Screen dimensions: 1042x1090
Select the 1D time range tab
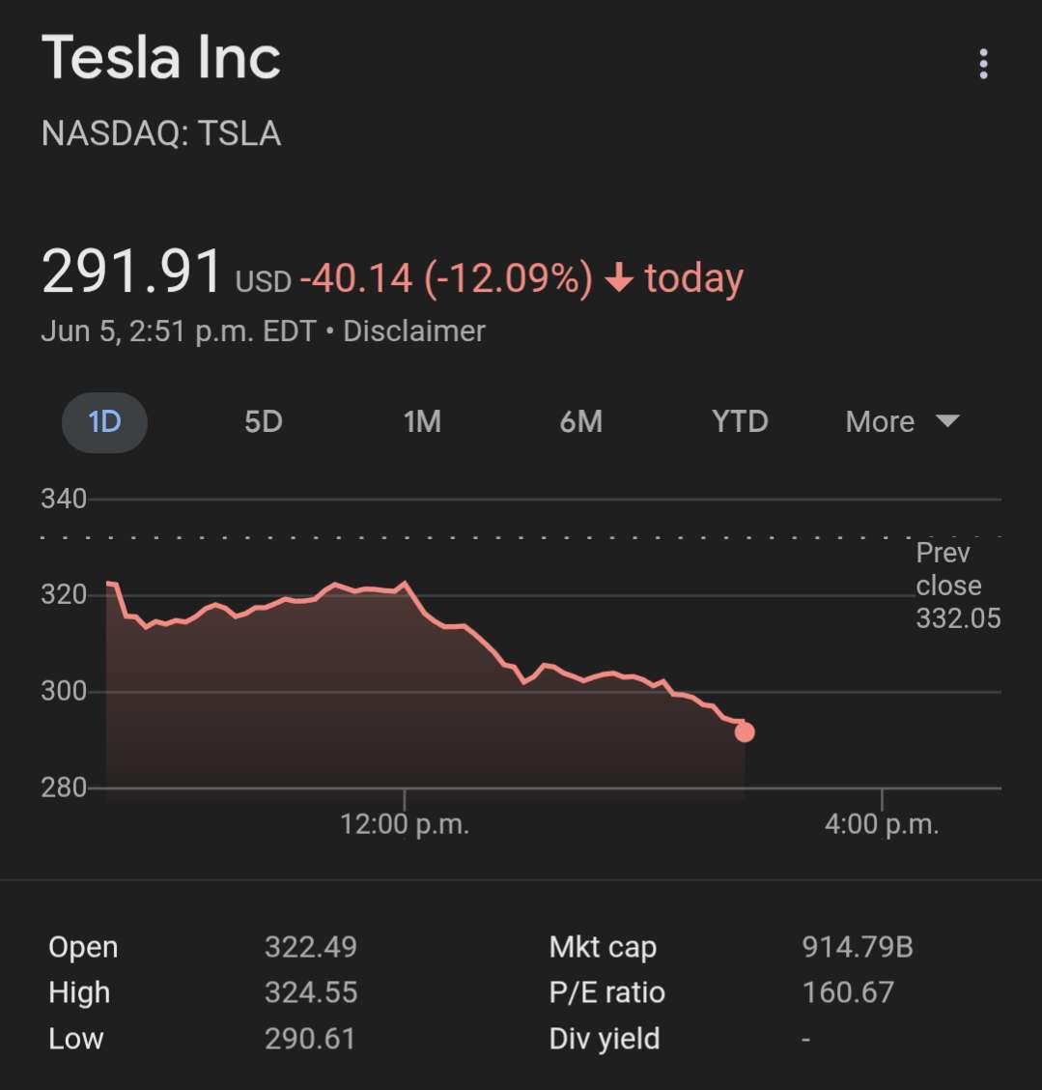pyautogui.click(x=104, y=422)
